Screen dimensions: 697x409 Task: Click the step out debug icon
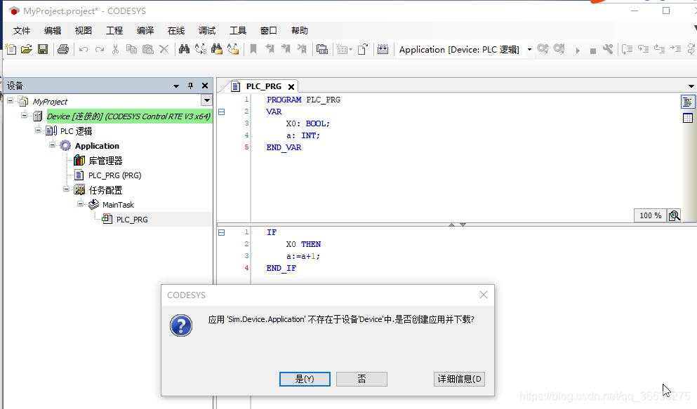point(660,49)
